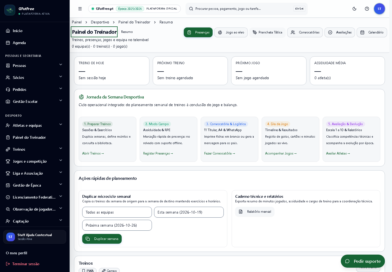This screenshot has height=272, width=392.
Task: Click Gestão Escolar sidebar icon
Action: pos(8,101)
